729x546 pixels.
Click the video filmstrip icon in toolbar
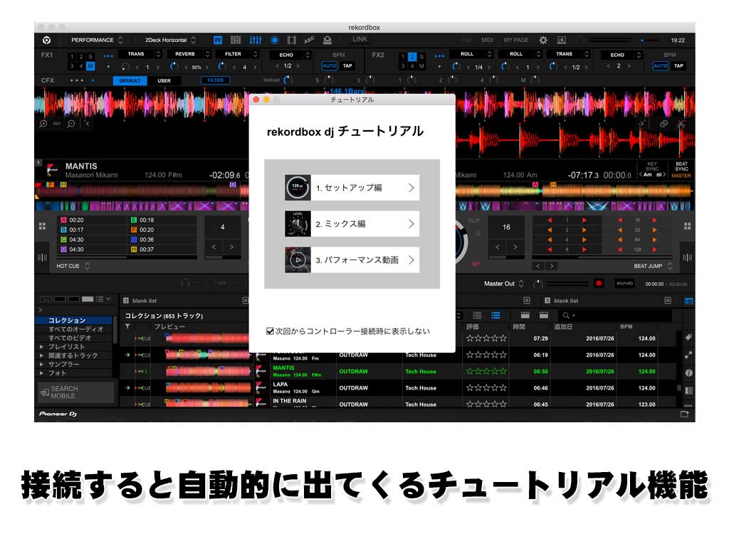tap(292, 41)
